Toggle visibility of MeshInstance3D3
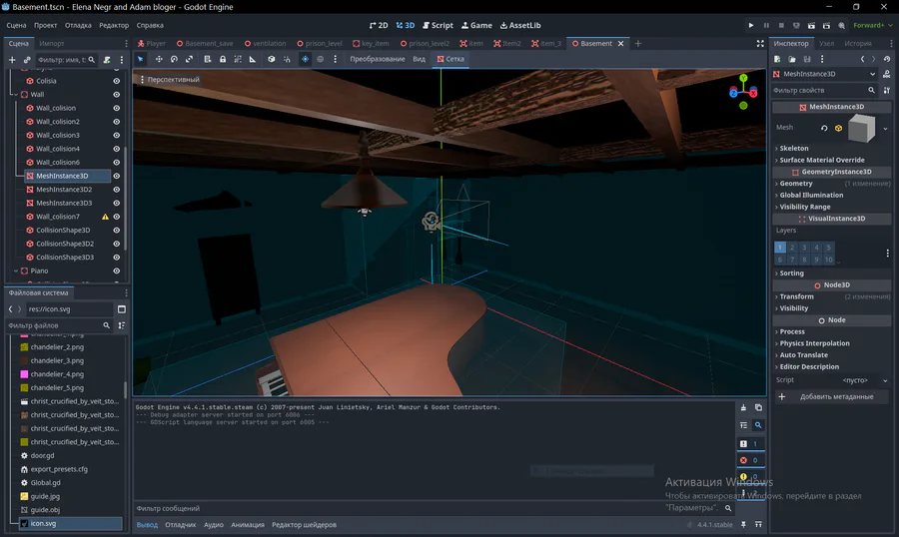The width and height of the screenshot is (899, 537). tap(117, 203)
